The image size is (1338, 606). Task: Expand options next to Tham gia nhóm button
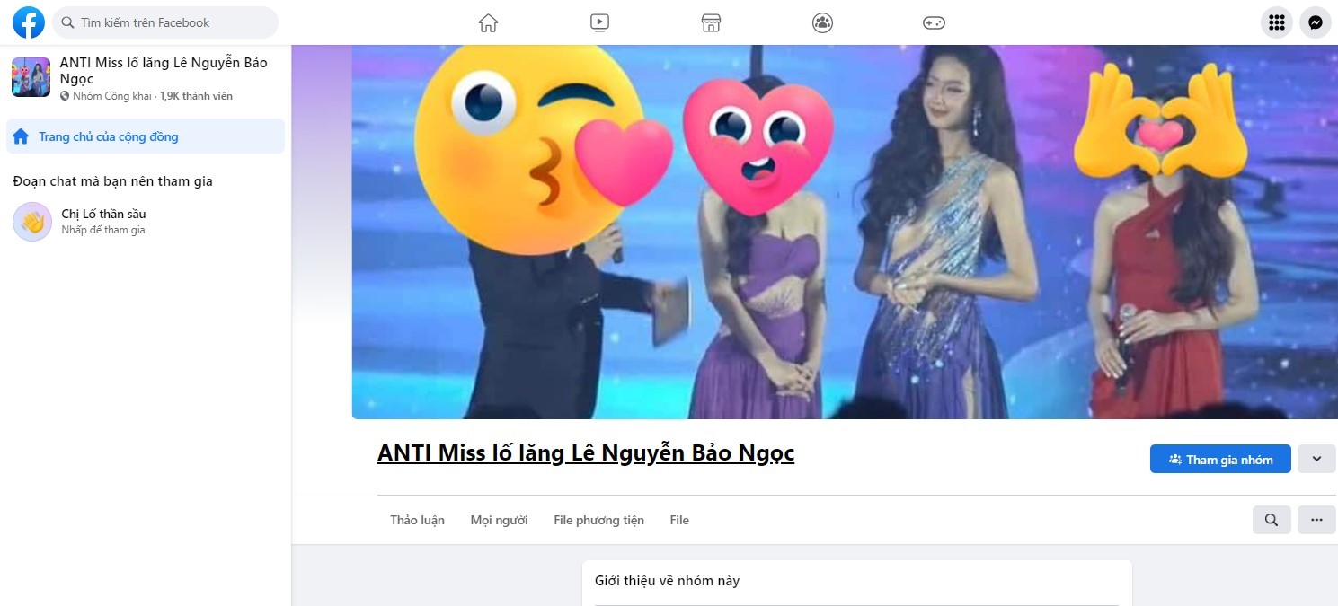coord(1316,459)
